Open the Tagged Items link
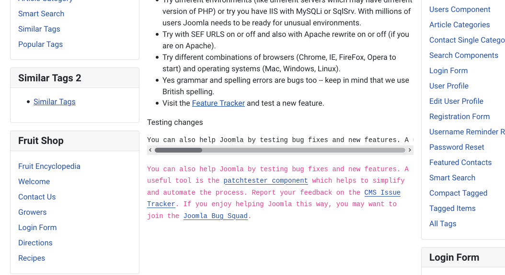Screen dimensions: 505x275 tap(452, 209)
